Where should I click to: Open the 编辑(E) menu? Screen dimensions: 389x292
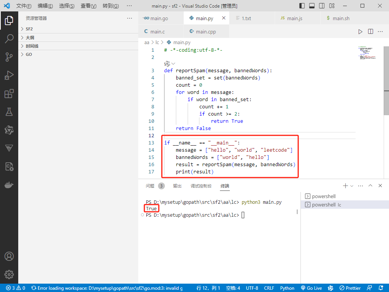46,6
